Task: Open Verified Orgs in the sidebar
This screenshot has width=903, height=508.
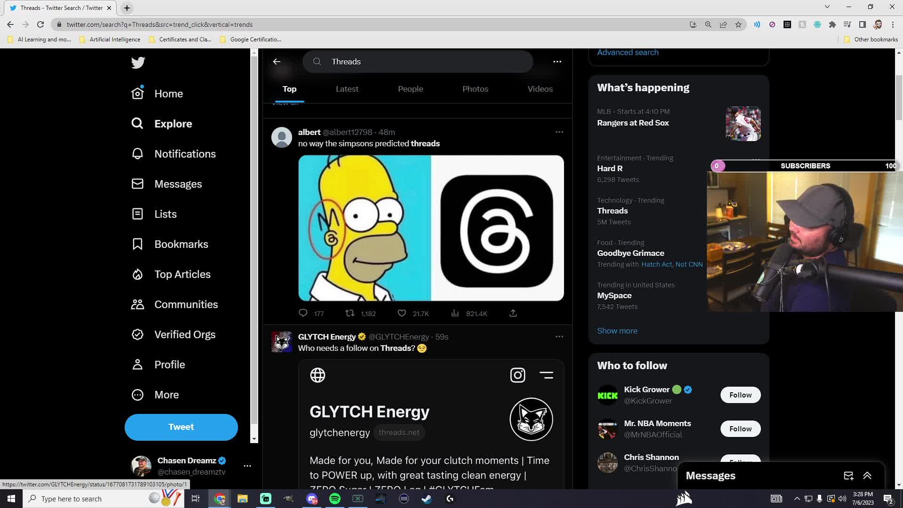Action: (174, 334)
